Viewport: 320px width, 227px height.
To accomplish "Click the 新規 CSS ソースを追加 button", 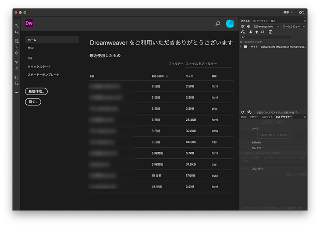I will click(x=273, y=135).
